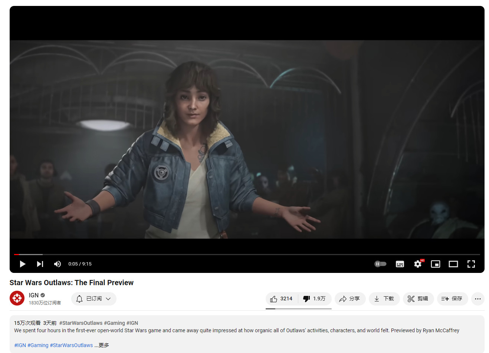The image size is (489, 353).
Task: Open the blue #StarWarsOutlaws hashtag link
Action: tap(71, 345)
